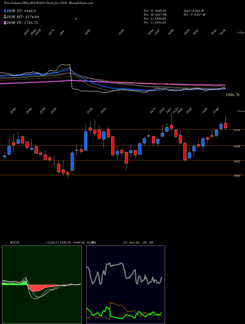The width and height of the screenshot is (245, 324).
Task: Click the ADX (14 day) 20, +29, -20 values
Action: coord(138,243)
